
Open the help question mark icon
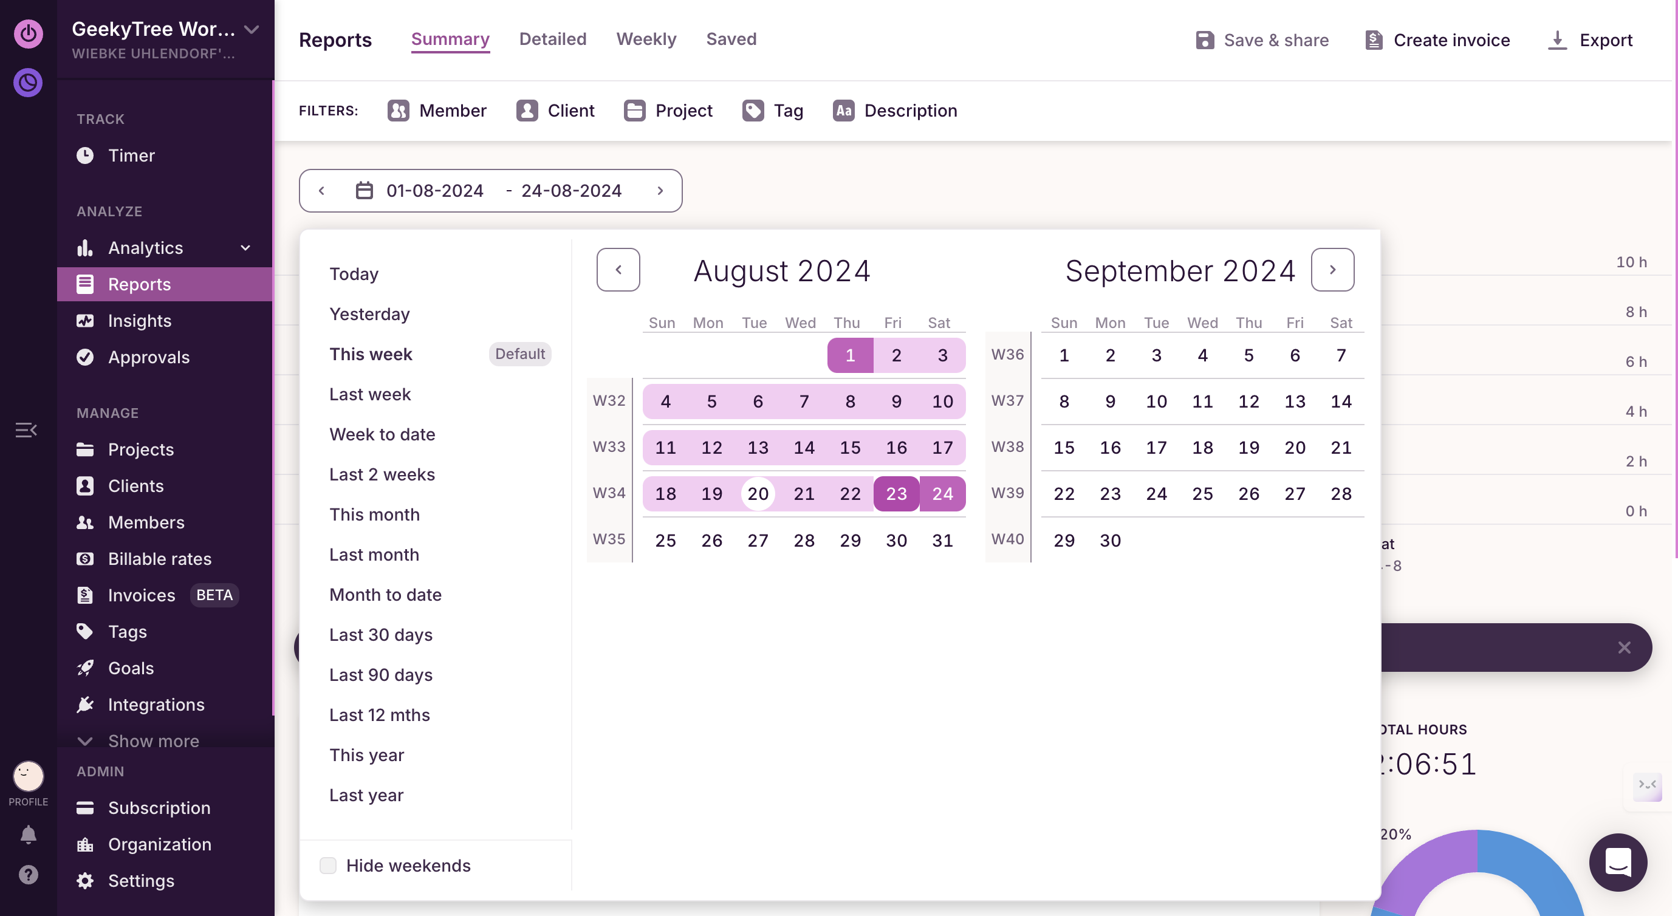pyautogui.click(x=28, y=874)
